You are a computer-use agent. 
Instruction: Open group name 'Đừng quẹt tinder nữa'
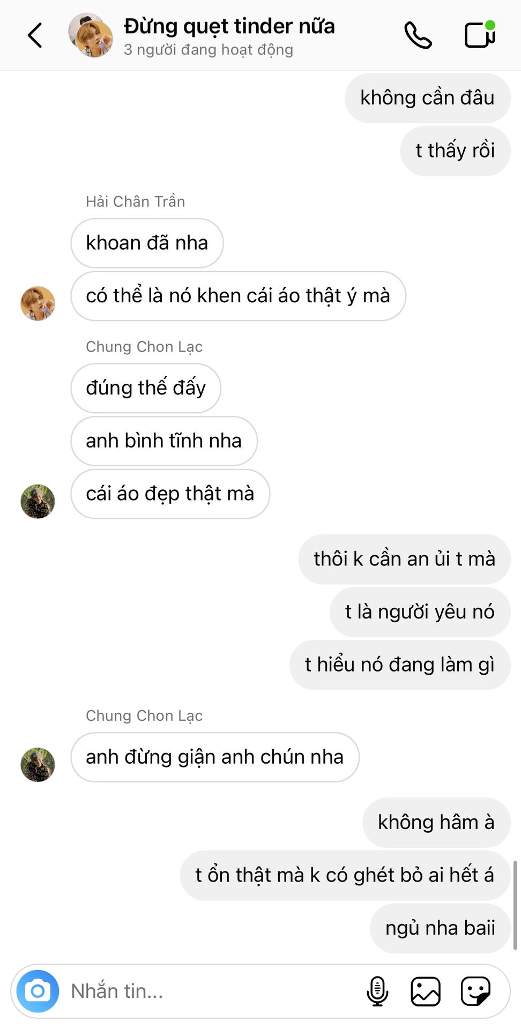coord(229,26)
